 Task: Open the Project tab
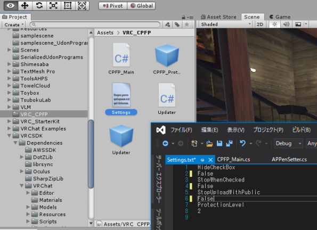pyautogui.click(x=15, y=17)
